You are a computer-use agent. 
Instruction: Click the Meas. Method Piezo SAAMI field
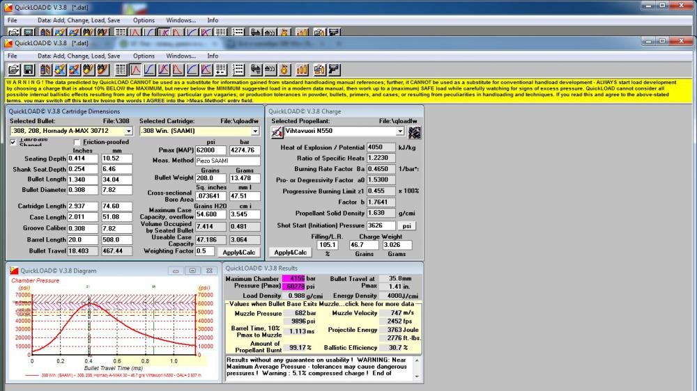pyautogui.click(x=228, y=161)
